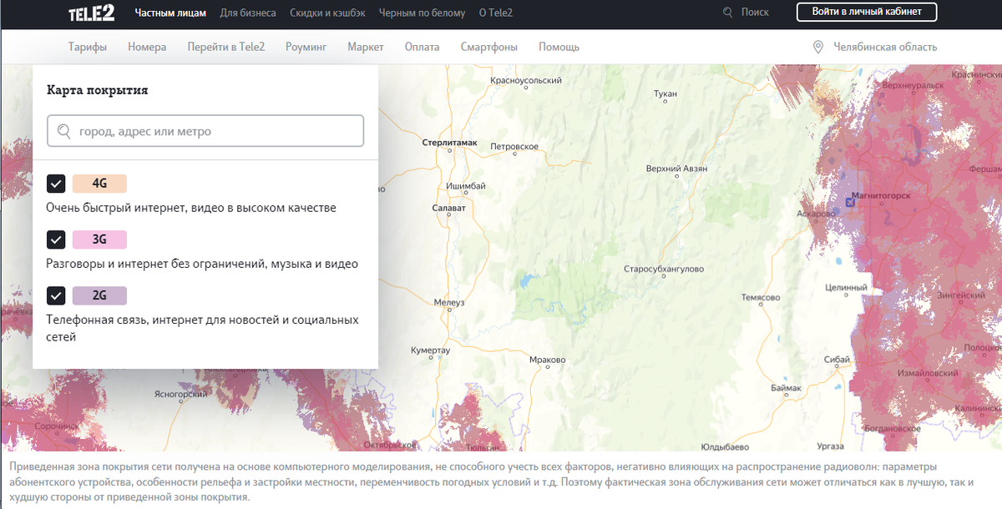Click Баймак label on the map
This screenshot has width=1002, height=509.
787,389
